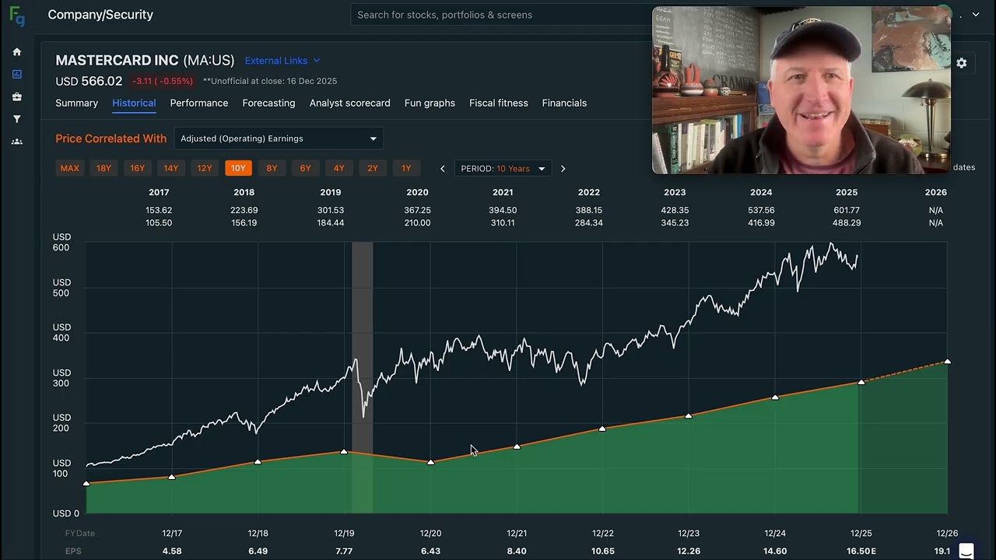Click the 12/23 earnings marker on the chart
This screenshot has height=560, width=996.
pyautogui.click(x=689, y=416)
